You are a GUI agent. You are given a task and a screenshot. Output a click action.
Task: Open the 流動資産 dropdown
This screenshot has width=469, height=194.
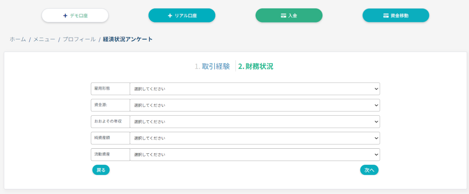point(255,155)
